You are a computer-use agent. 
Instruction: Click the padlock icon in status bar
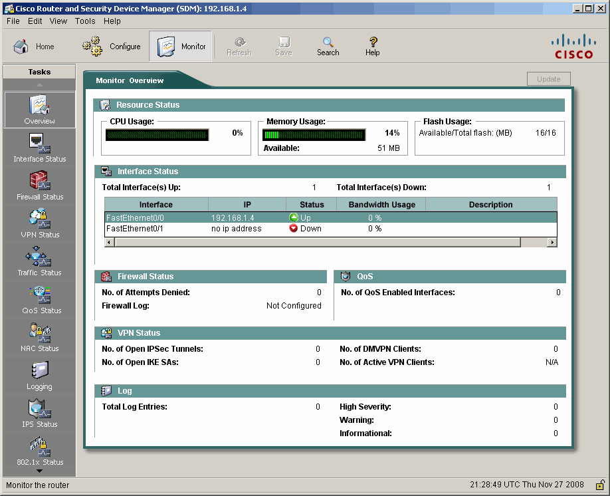point(600,485)
